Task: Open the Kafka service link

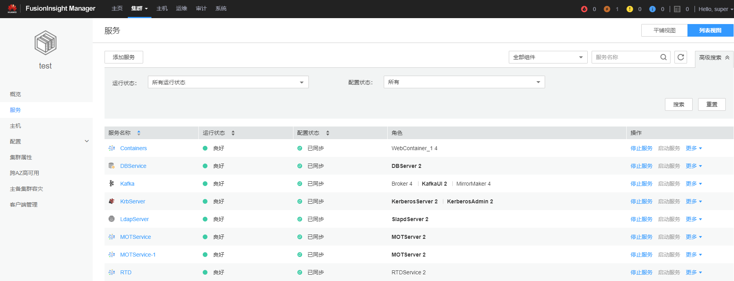Action: click(x=127, y=184)
